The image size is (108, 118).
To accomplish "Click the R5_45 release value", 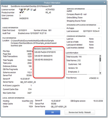I will click(x=48, y=13).
